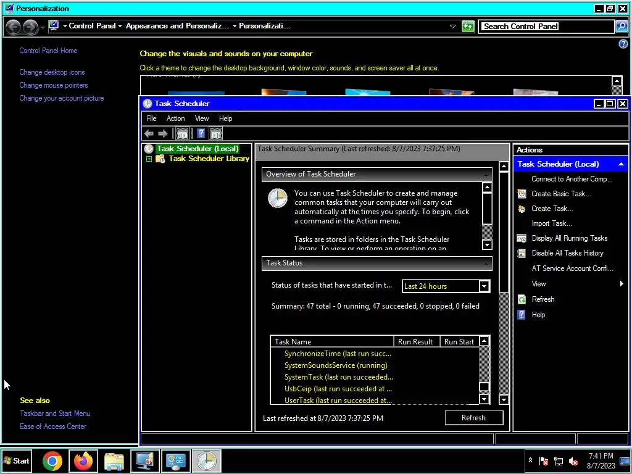632x474 pixels.
Task: Click Back button in Personalization window
Action: pyautogui.click(x=14, y=27)
